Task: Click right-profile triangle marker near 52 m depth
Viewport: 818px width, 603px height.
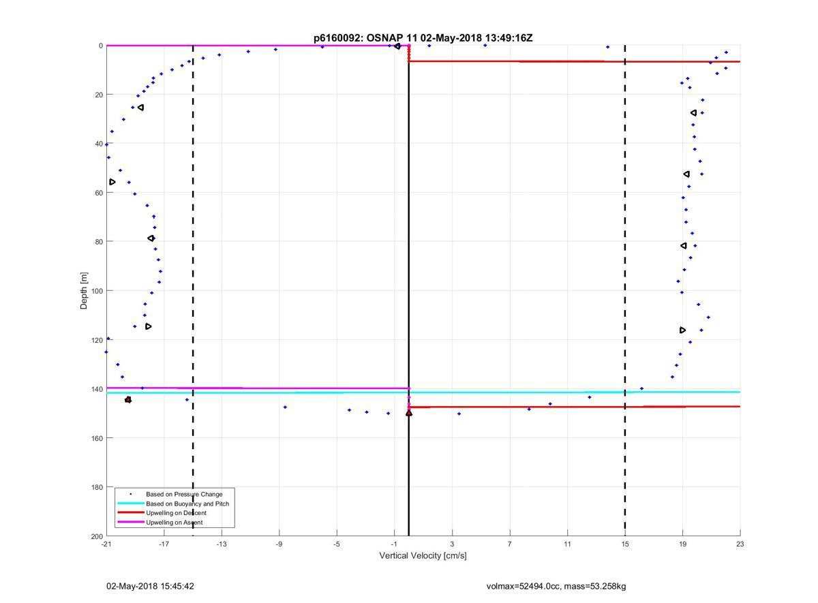Action: 686,174
